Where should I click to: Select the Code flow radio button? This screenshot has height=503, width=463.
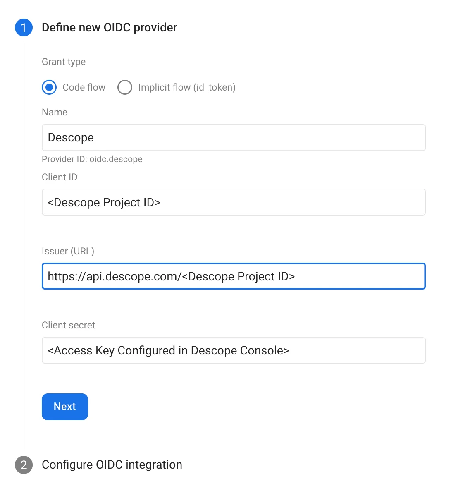49,87
